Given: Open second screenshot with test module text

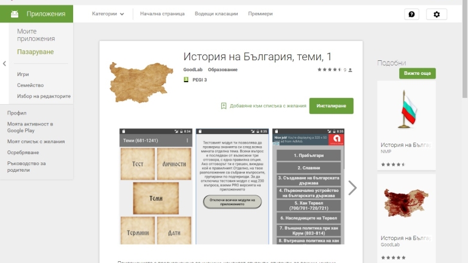Looking at the screenshot, I should 232,187.
